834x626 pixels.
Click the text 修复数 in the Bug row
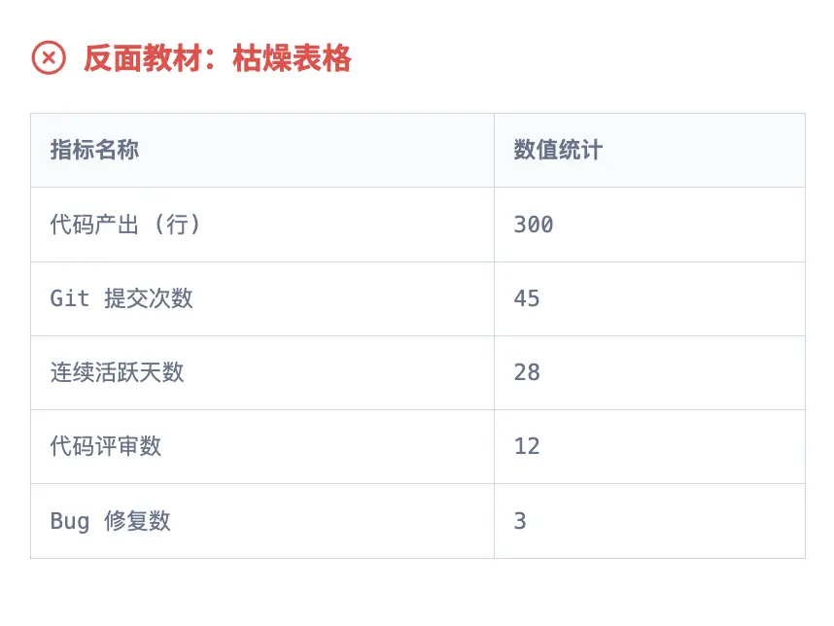pyautogui.click(x=138, y=521)
